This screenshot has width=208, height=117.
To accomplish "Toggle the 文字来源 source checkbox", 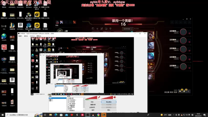I will pyautogui.click(x=68, y=102).
